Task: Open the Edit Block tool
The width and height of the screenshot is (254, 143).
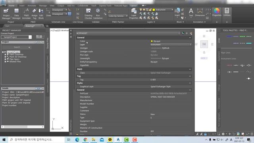Action: click(x=41, y=14)
